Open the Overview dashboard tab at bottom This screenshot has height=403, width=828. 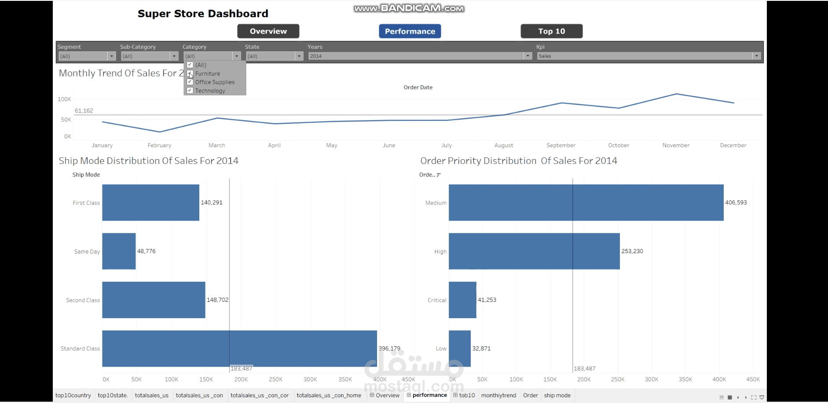pyautogui.click(x=385, y=396)
